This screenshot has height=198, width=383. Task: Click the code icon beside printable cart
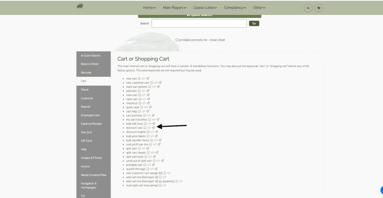click(149, 165)
